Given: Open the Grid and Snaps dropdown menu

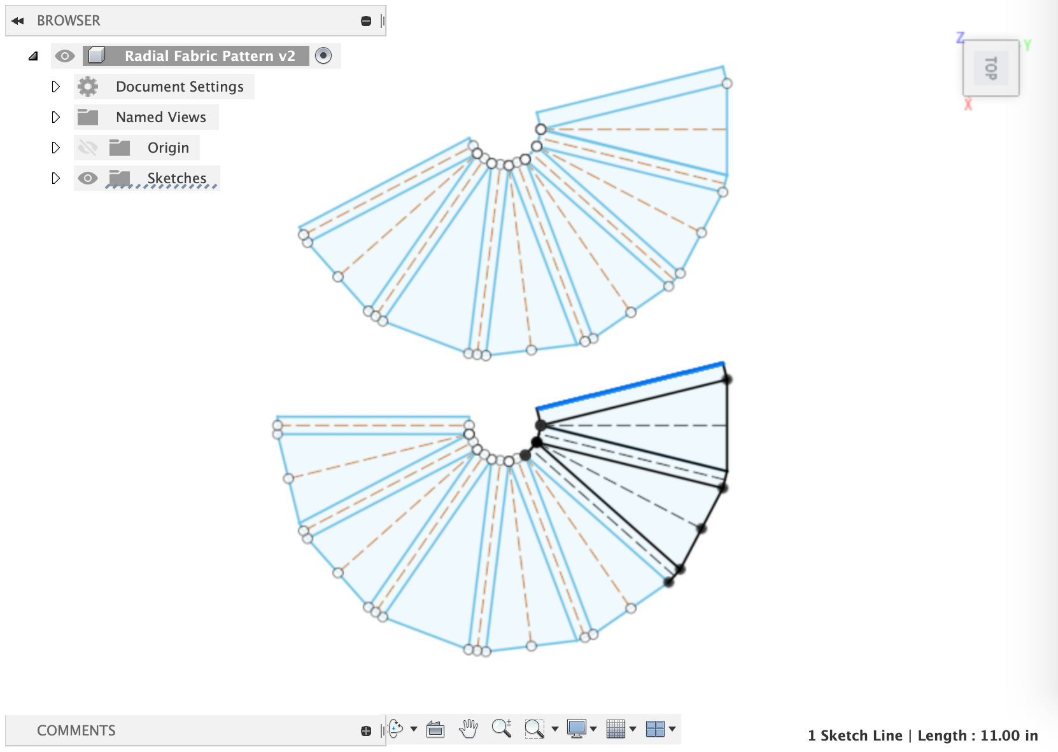Looking at the screenshot, I should point(632,728).
